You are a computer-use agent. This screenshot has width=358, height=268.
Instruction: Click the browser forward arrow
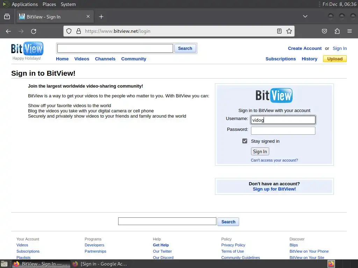(21, 31)
